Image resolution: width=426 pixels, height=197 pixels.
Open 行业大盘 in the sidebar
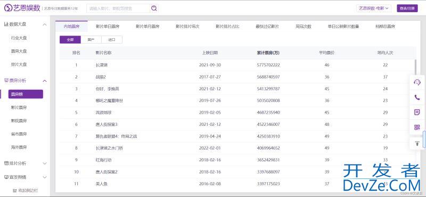(19, 38)
